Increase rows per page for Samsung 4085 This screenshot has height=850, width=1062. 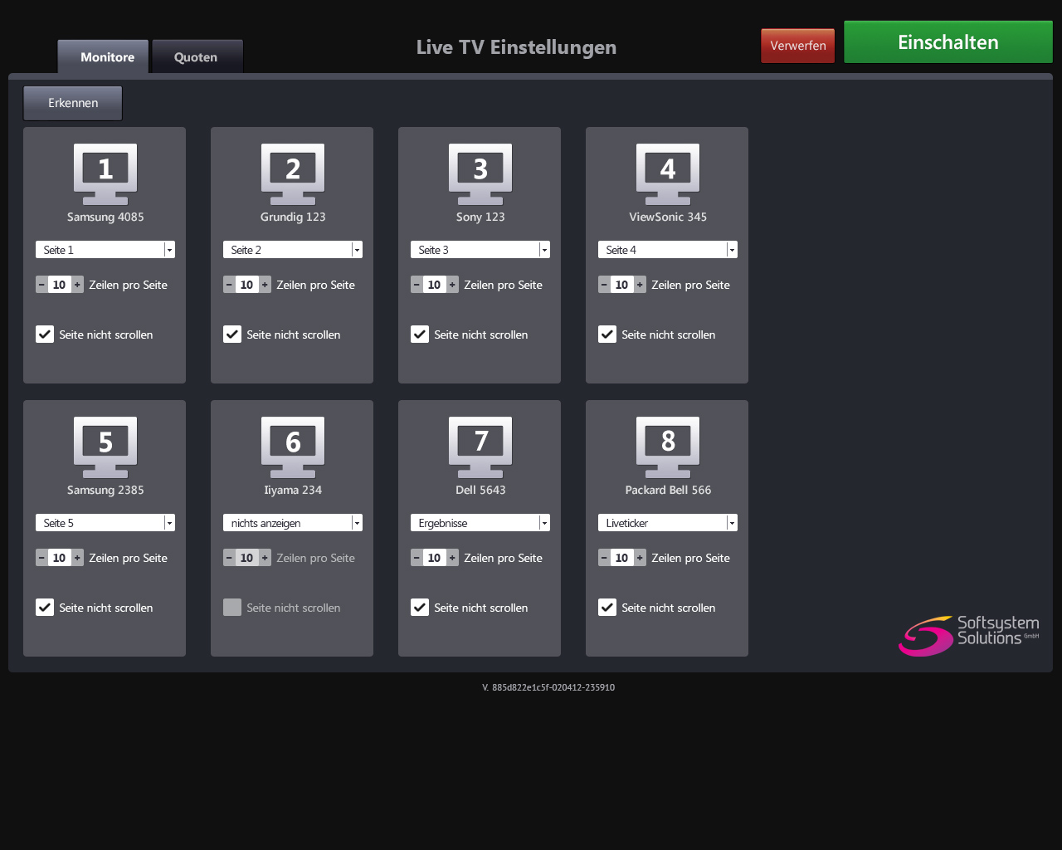point(78,285)
